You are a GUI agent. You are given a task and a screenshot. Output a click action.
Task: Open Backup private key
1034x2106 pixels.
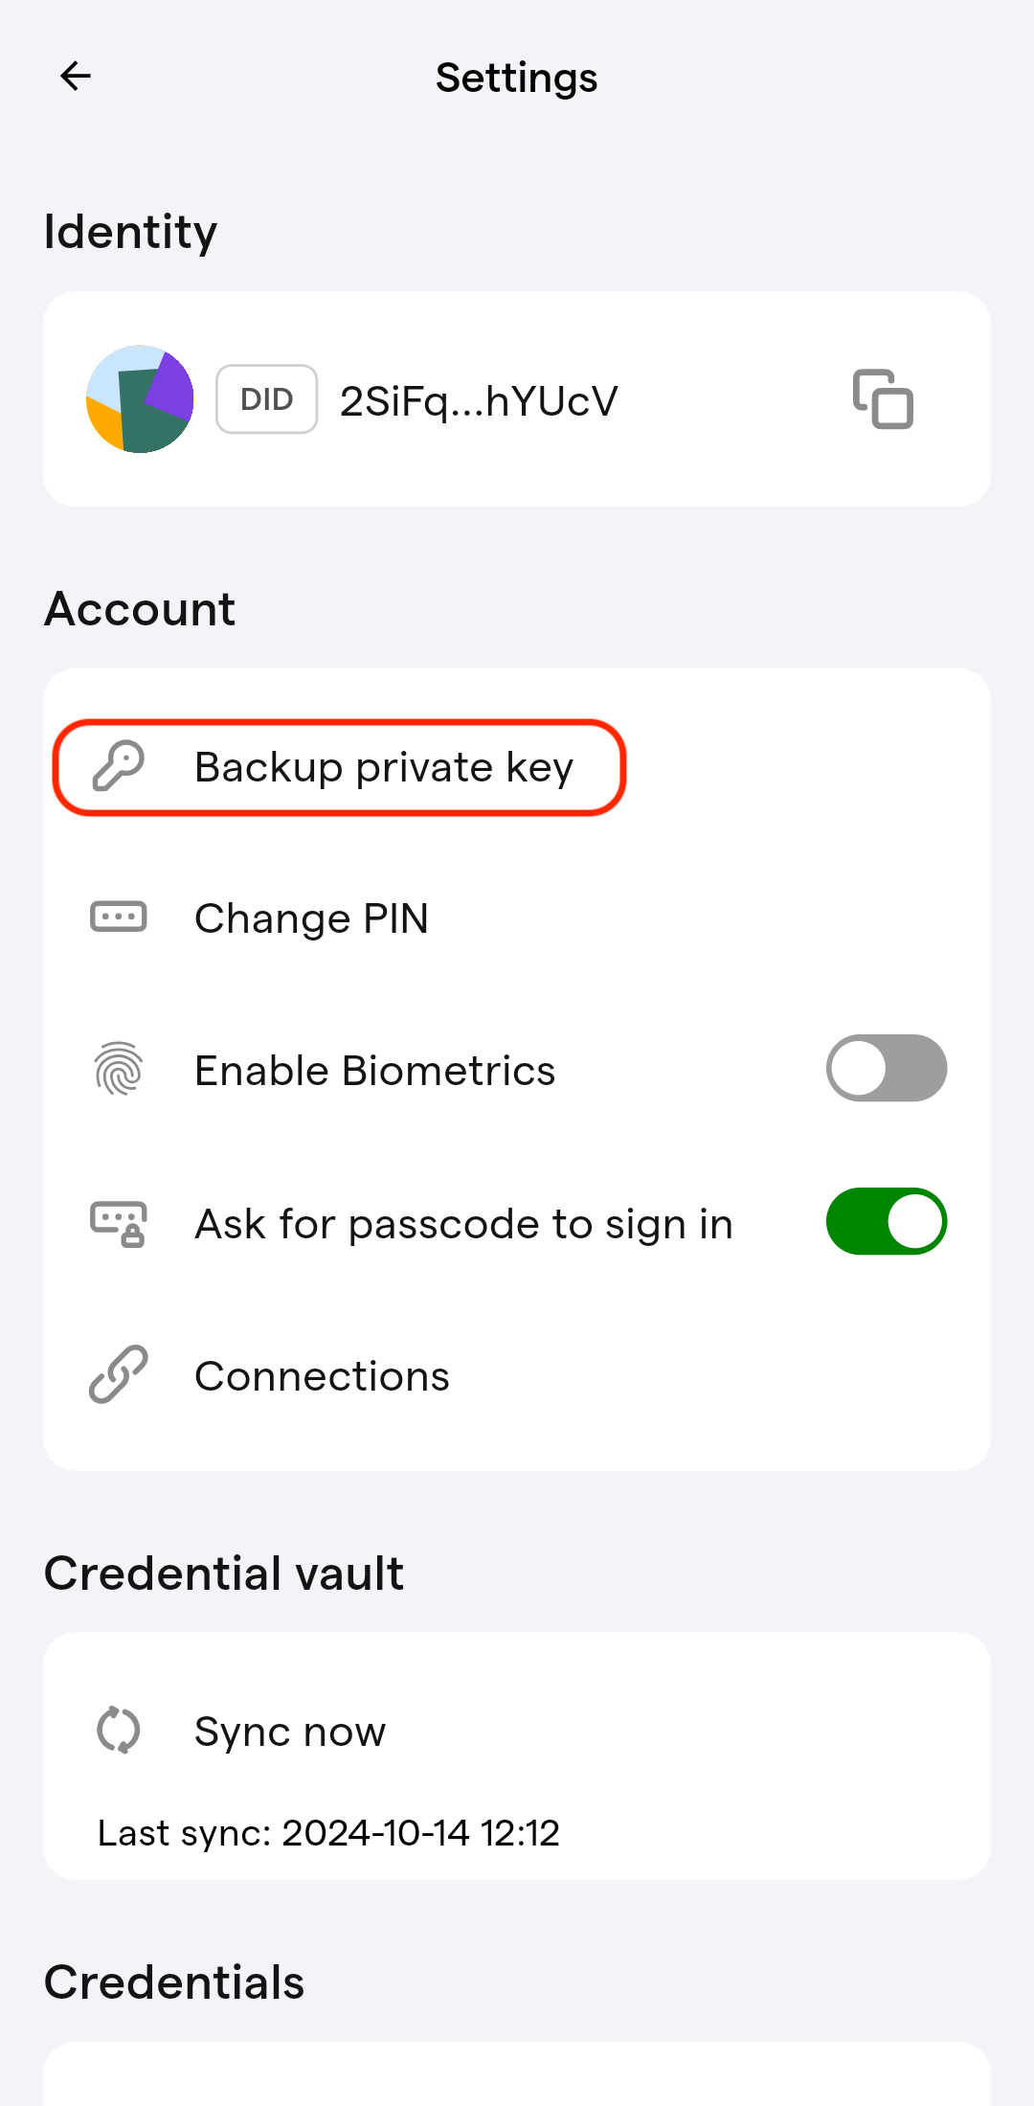(x=340, y=767)
